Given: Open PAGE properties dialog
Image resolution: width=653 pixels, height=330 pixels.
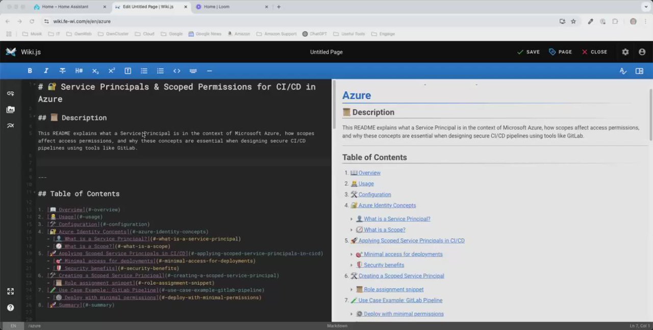Looking at the screenshot, I should [560, 52].
